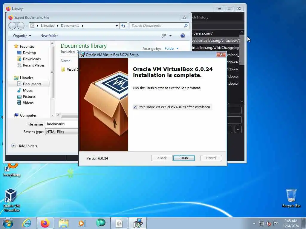Click Library list scroll down chevron
This screenshot has width=306, height=229.
(242, 101)
